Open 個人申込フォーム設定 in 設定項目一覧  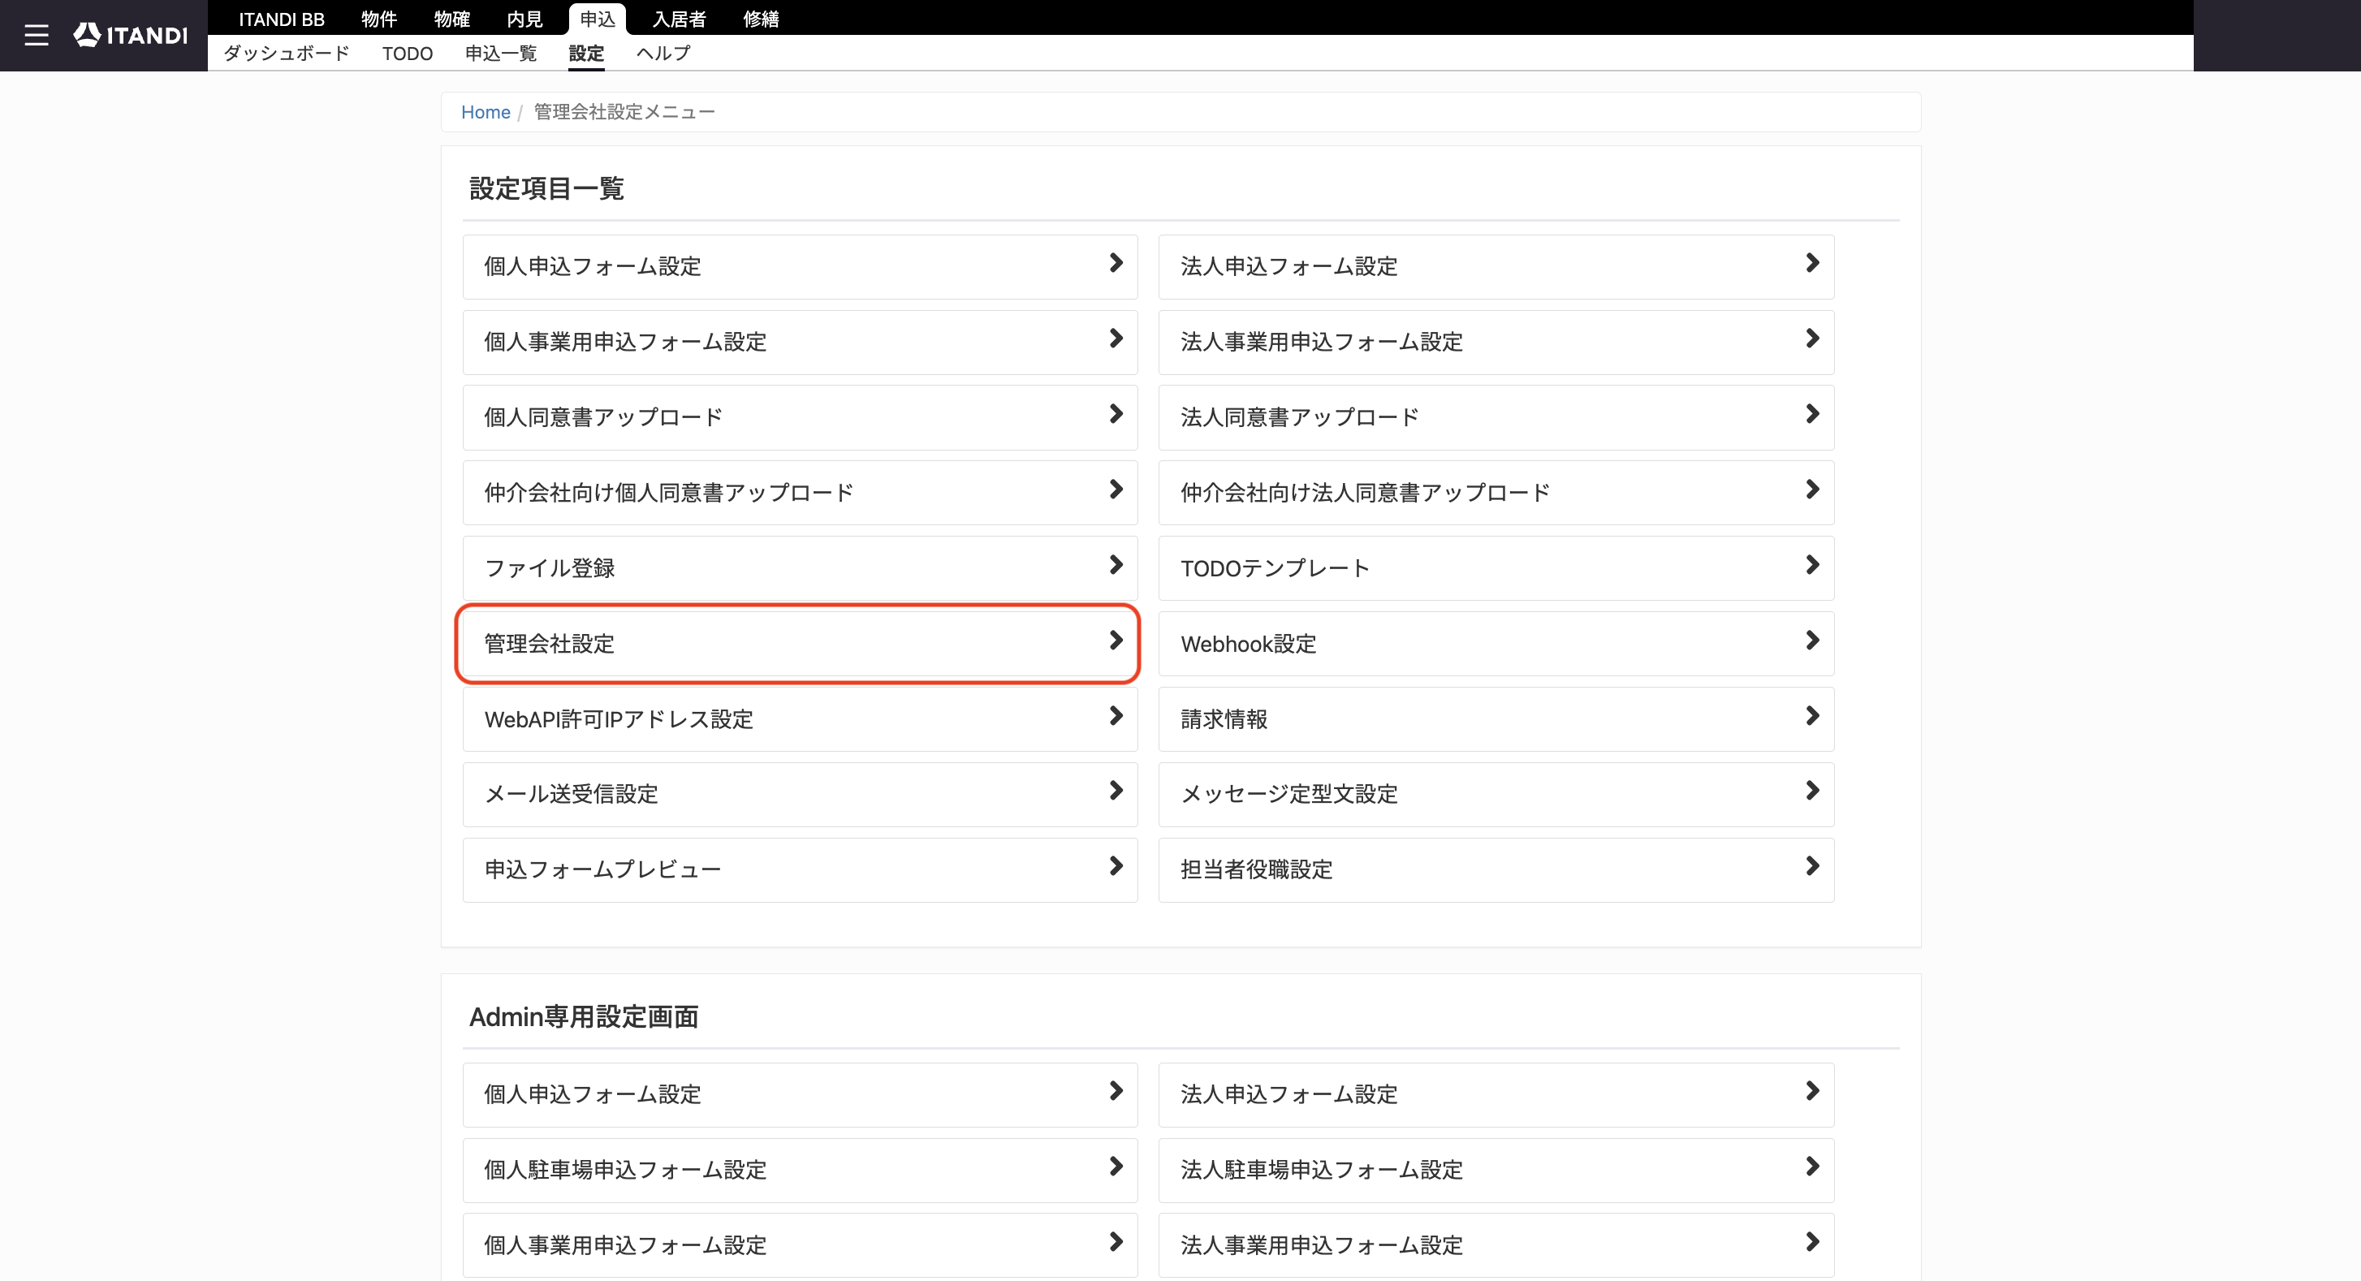pyautogui.click(x=799, y=266)
